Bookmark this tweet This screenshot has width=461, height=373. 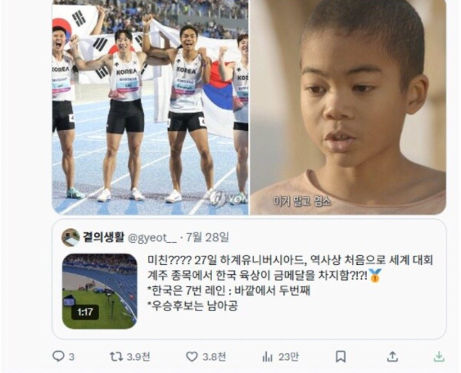click(x=341, y=357)
